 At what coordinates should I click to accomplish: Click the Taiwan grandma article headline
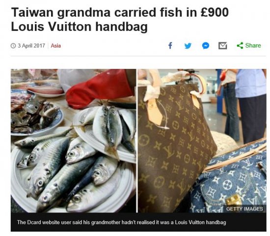point(120,19)
